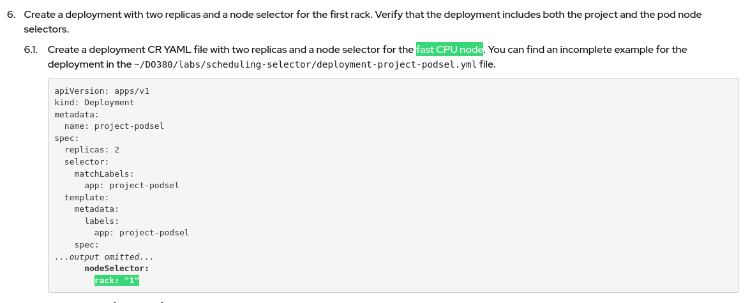Click the name: project-podsel line
The image size is (750, 303).
coord(114,126)
